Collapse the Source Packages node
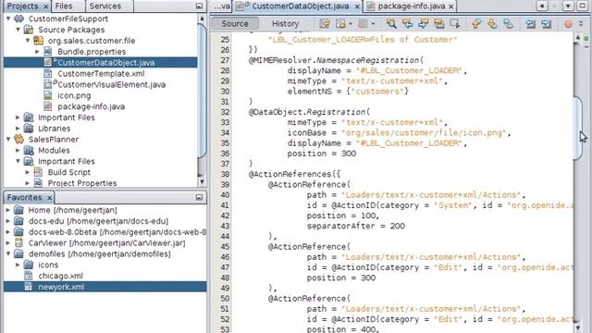Screen dimensions: 592x333 [x=18, y=30]
